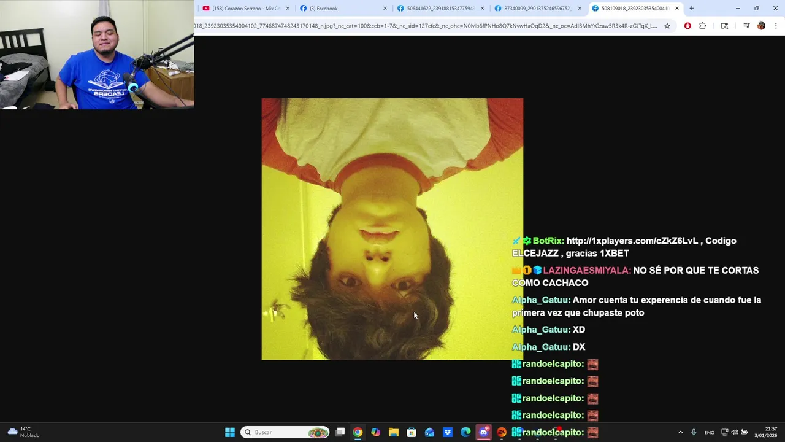Screen dimensions: 785x442
Task: Open the Windows Start menu
Action: point(230,432)
